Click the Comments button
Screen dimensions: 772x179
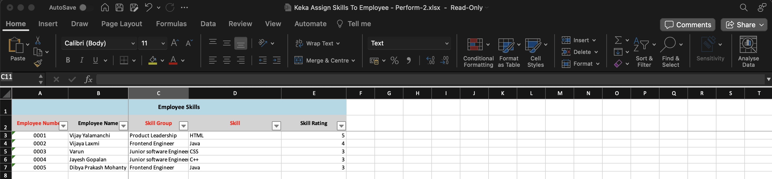(x=687, y=25)
